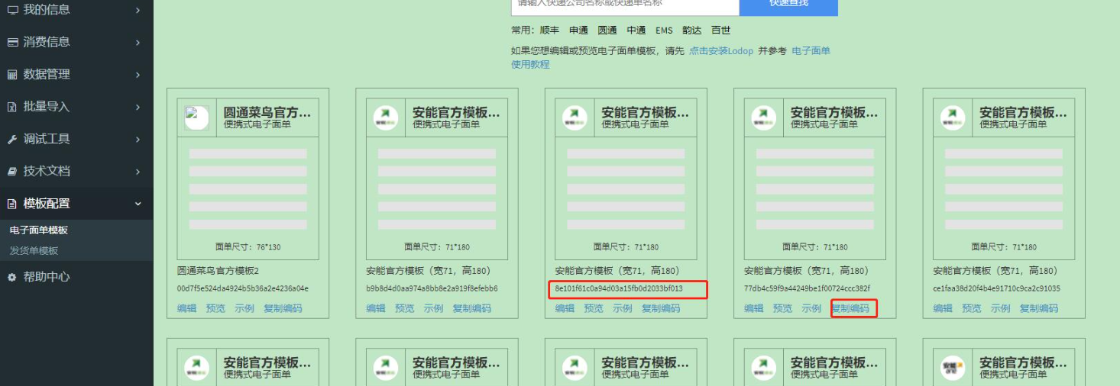The image size is (1120, 386).
Task: Expand the 技术文档 chevron
Action: (138, 171)
